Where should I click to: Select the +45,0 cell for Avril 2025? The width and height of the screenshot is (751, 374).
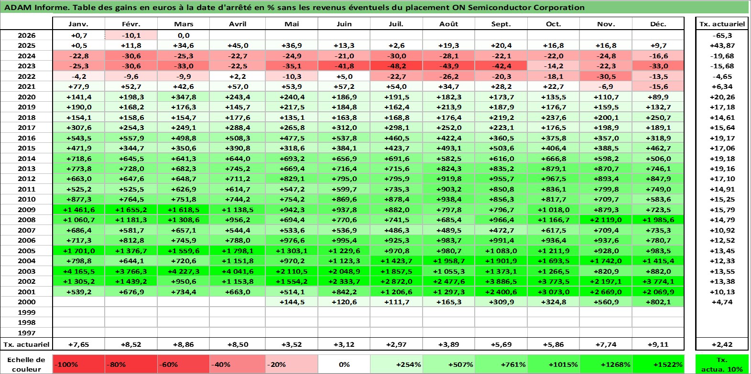[x=238, y=45]
